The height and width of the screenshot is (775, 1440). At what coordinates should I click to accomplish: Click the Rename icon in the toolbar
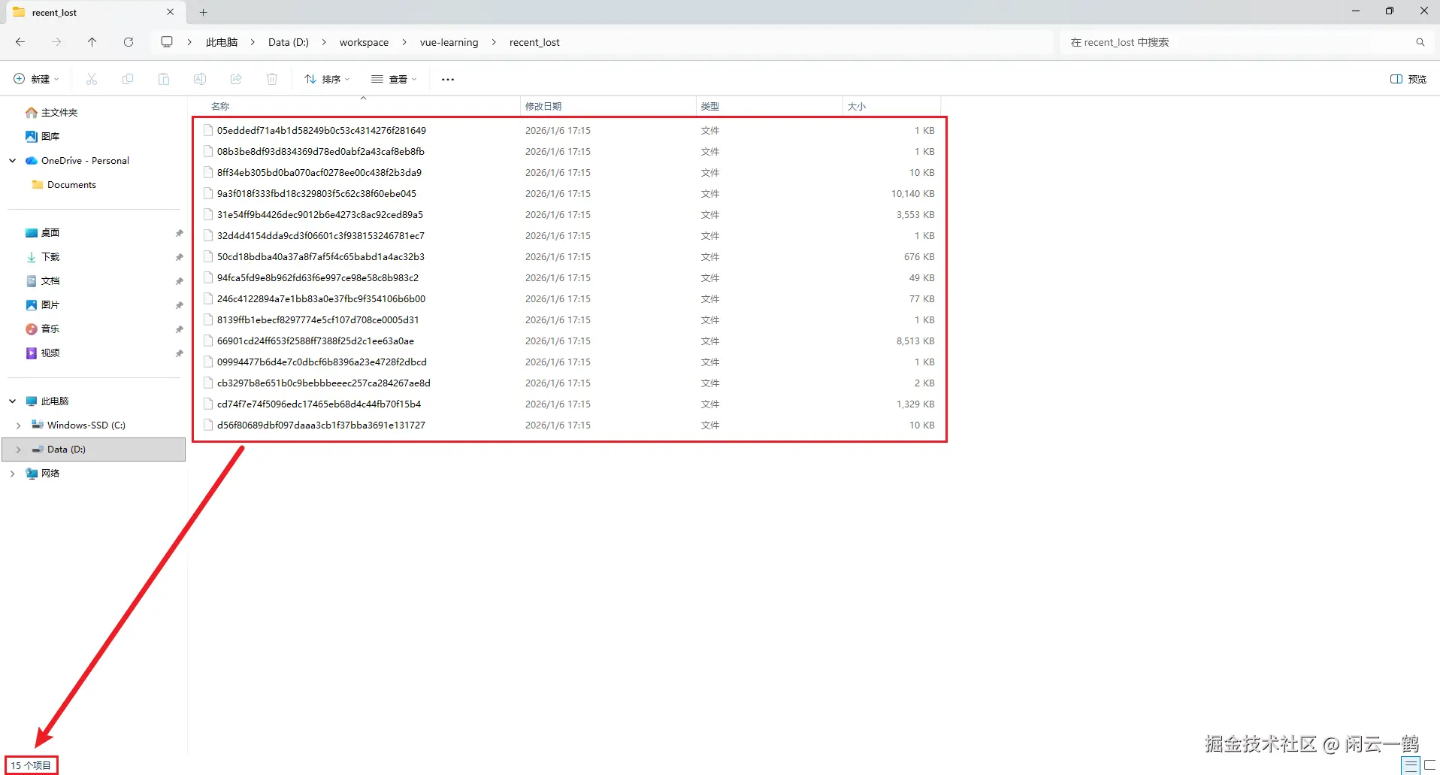click(x=200, y=79)
